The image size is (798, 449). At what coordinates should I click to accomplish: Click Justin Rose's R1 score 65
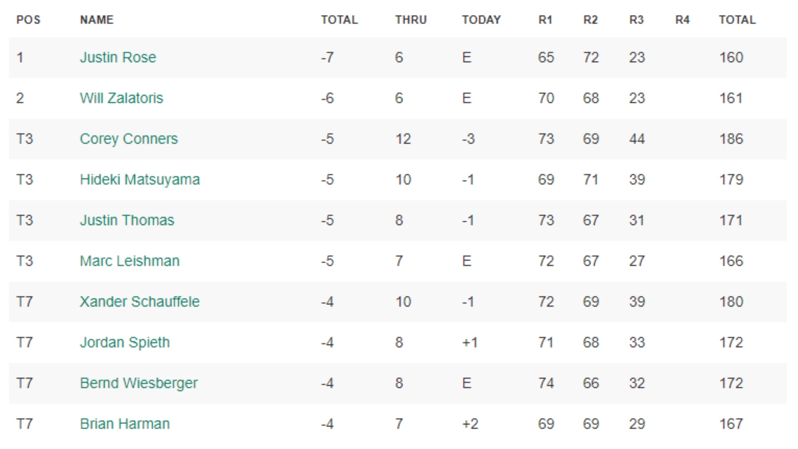coord(546,58)
